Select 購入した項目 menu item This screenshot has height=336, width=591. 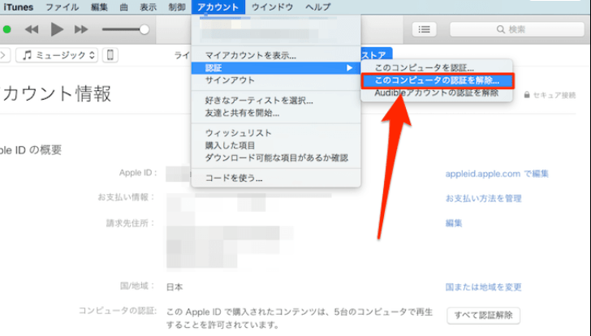276,145
